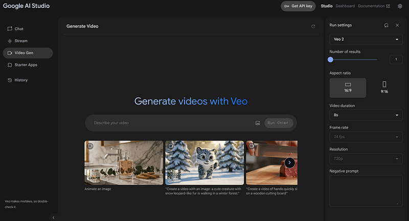Open the Chat section in sidebar
Image resolution: width=409 pixels, height=221 pixels.
[x=28, y=29]
